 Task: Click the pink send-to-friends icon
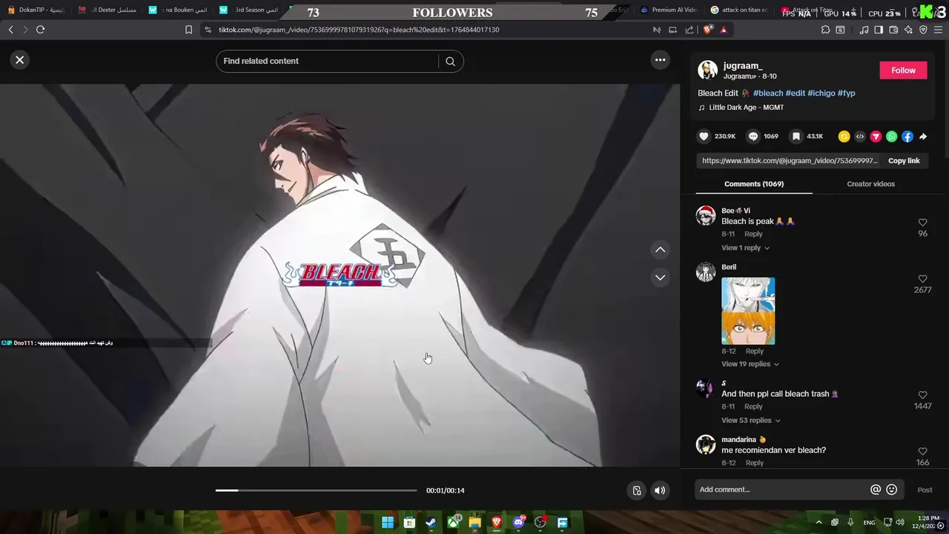(x=876, y=136)
